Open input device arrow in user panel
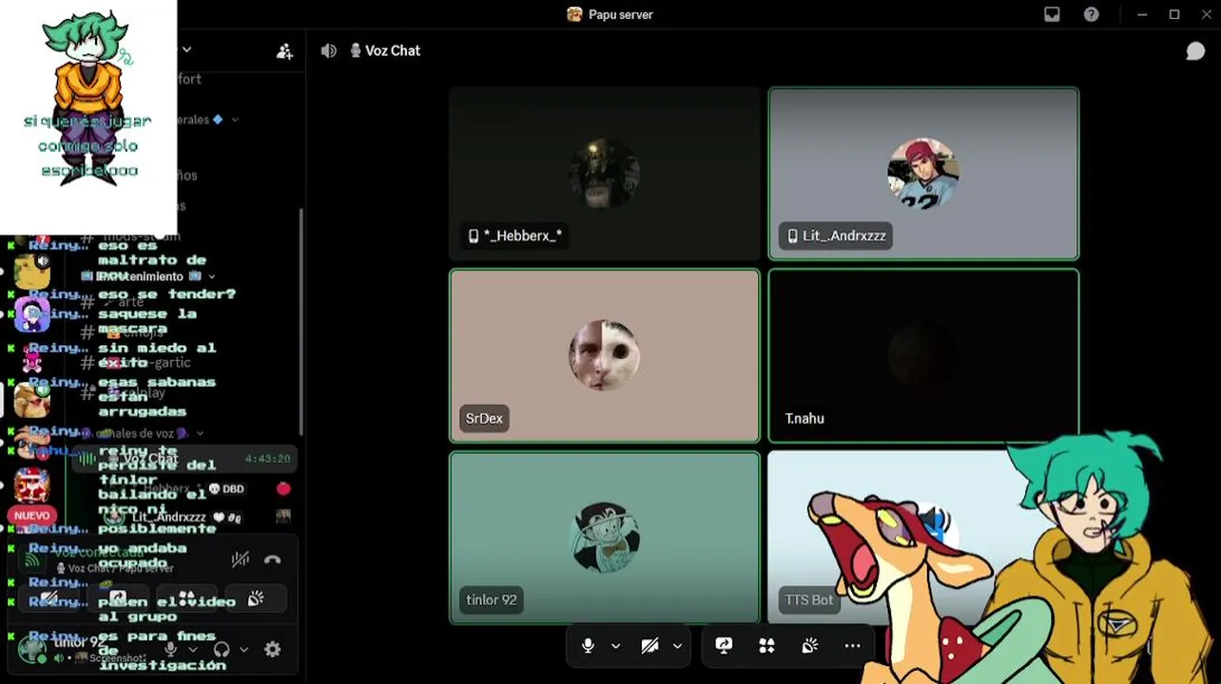 [x=192, y=650]
